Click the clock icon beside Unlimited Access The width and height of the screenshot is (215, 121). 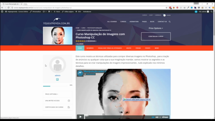69,101
